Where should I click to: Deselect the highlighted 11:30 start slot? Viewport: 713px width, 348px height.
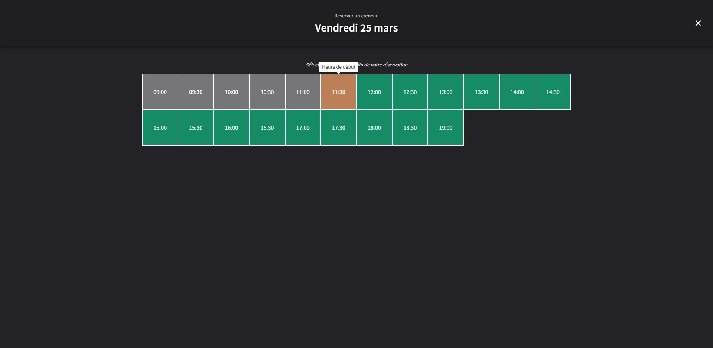(x=338, y=92)
